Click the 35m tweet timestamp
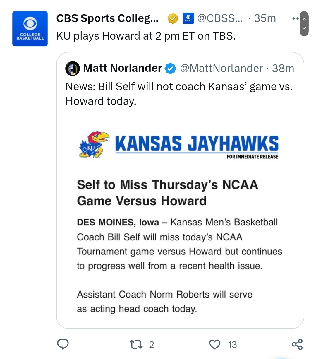The height and width of the screenshot is (359, 316). click(265, 18)
